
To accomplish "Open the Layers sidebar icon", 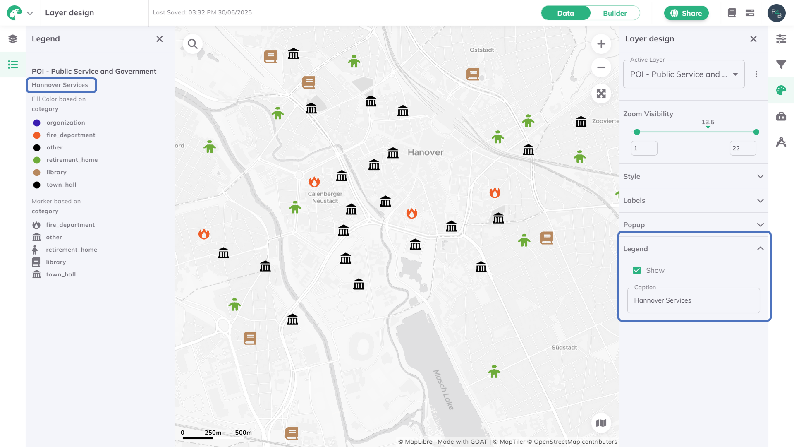I will 13,39.
